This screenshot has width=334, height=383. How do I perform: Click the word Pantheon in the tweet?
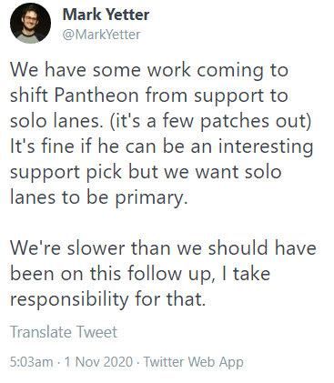click(x=96, y=96)
